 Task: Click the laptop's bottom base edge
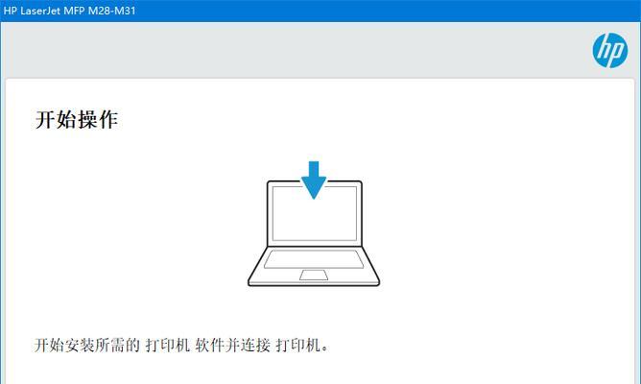(x=314, y=283)
